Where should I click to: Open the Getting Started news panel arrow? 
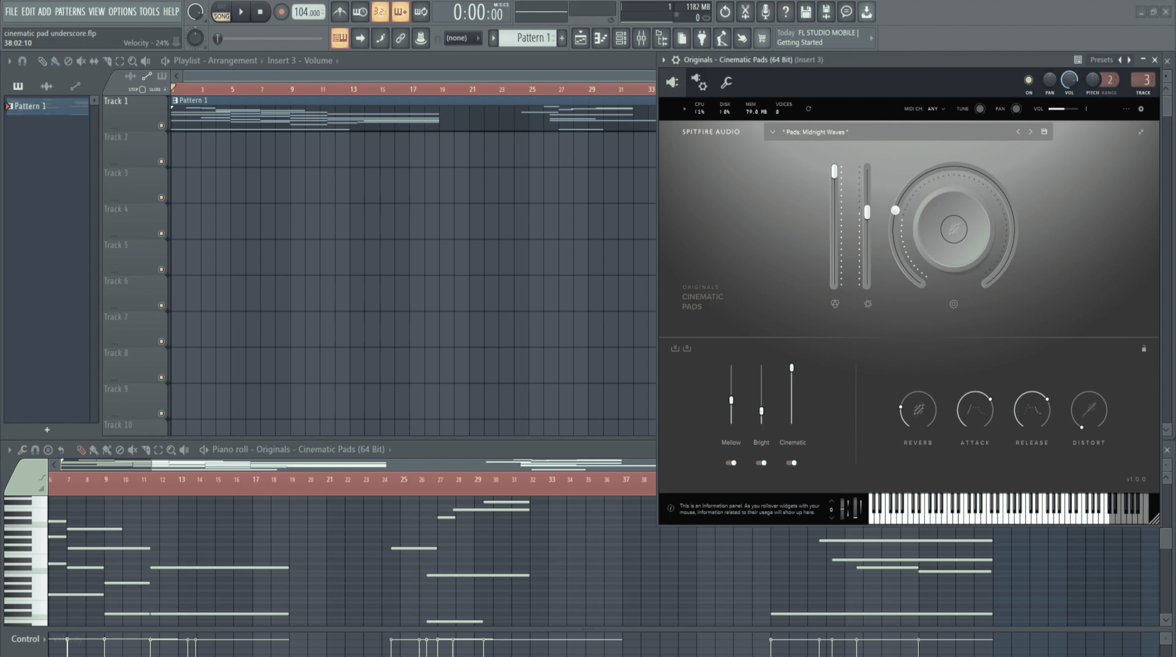[x=871, y=38]
